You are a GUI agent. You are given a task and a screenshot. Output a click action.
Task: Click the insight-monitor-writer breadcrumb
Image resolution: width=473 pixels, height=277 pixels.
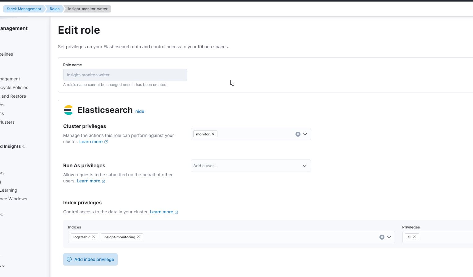pyautogui.click(x=88, y=9)
